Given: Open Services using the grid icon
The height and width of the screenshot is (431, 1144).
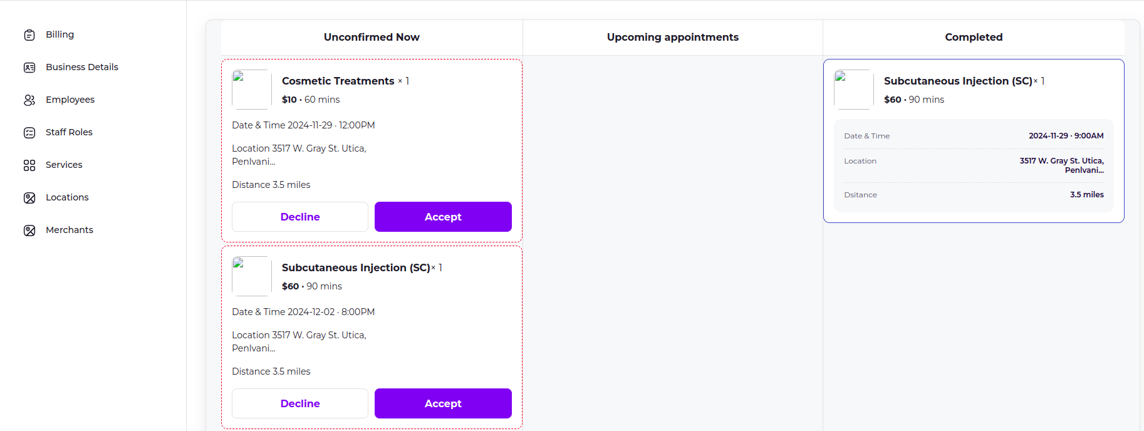Looking at the screenshot, I should point(29,165).
